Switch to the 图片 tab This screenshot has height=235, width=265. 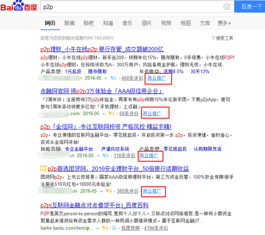pos(147,23)
